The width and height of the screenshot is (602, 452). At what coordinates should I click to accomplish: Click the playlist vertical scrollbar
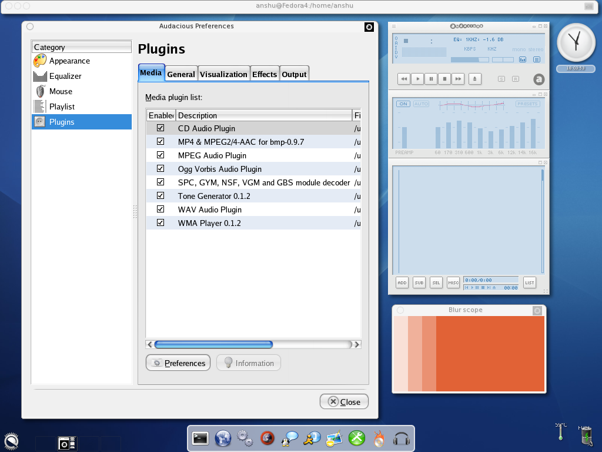543,221
